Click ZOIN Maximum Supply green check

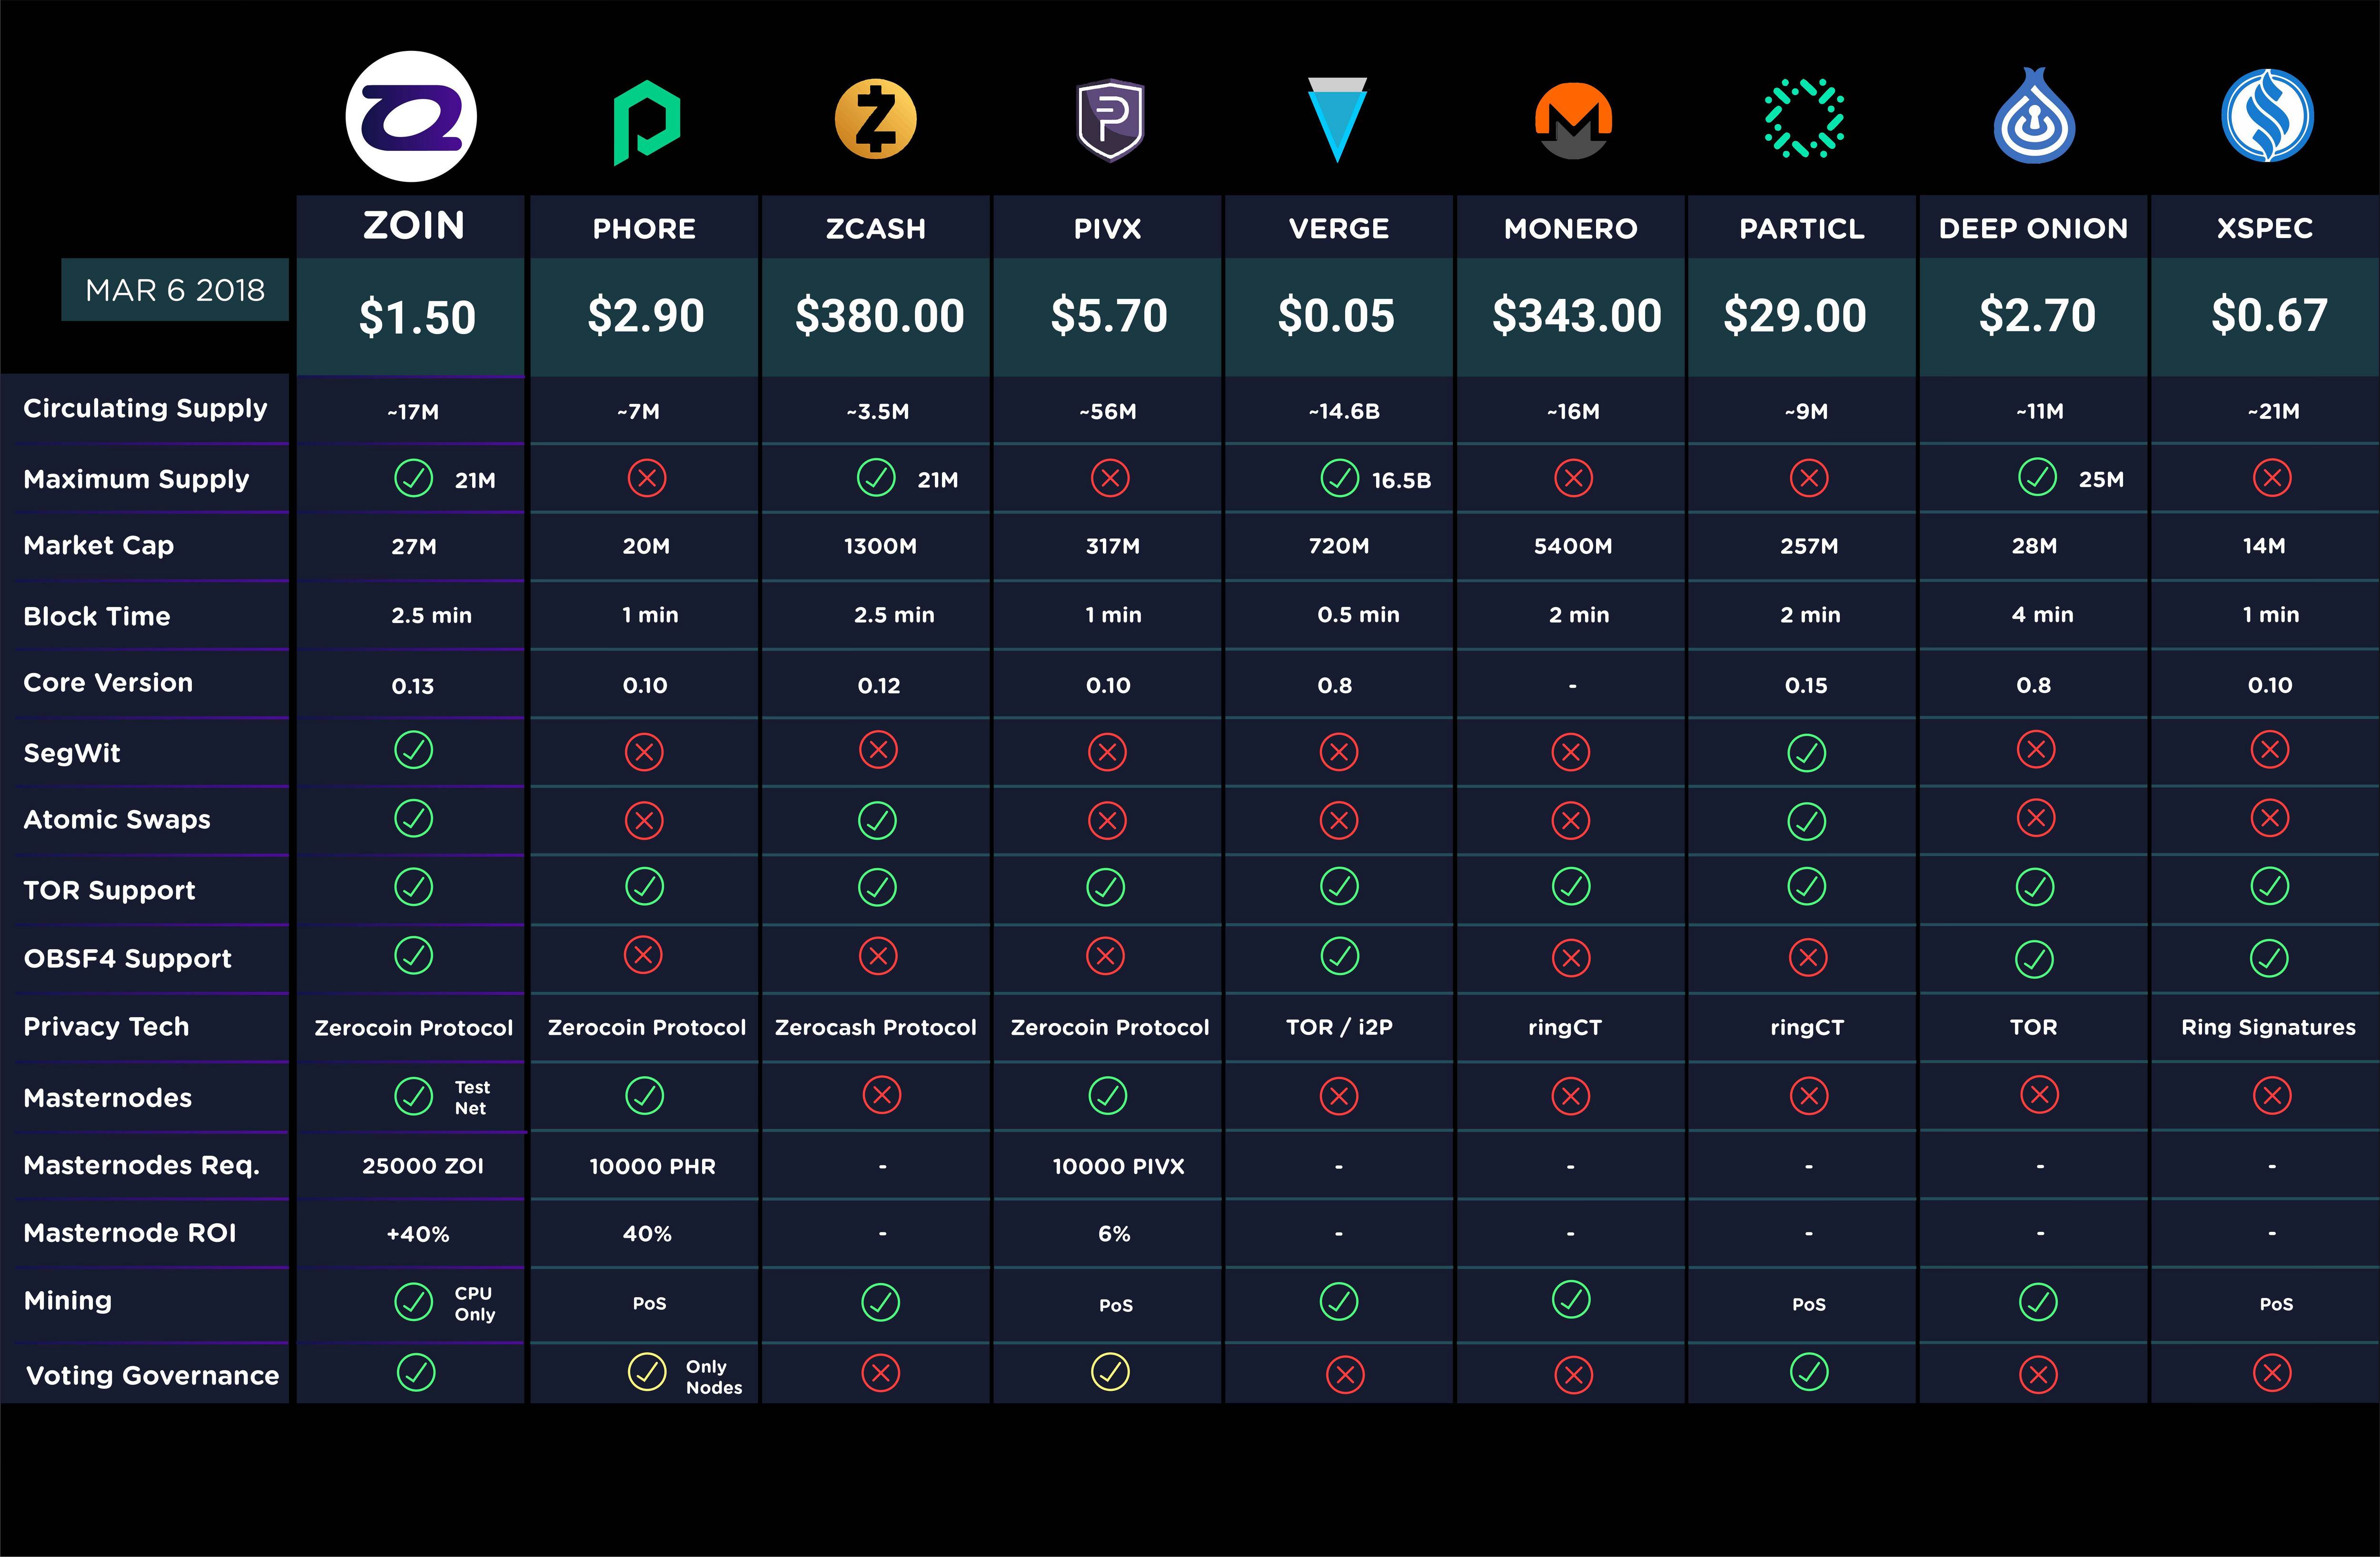coord(413,478)
